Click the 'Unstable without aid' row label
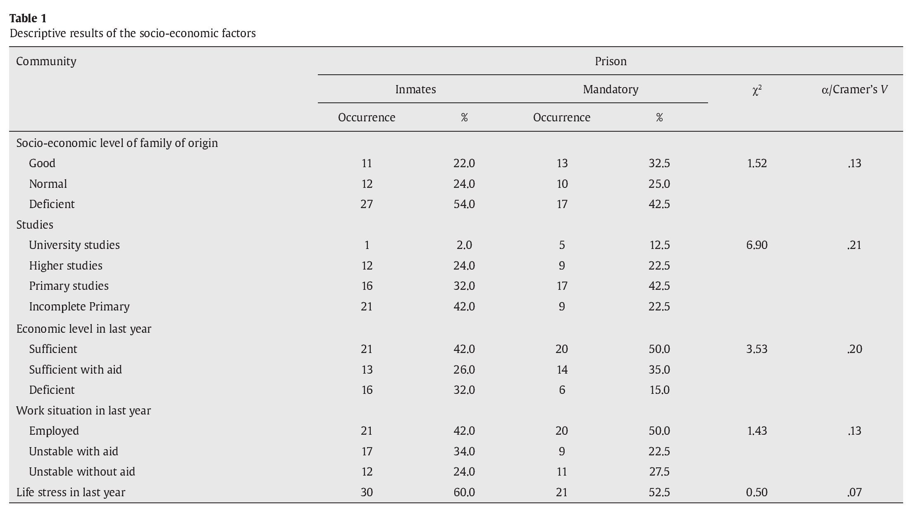 pos(82,471)
